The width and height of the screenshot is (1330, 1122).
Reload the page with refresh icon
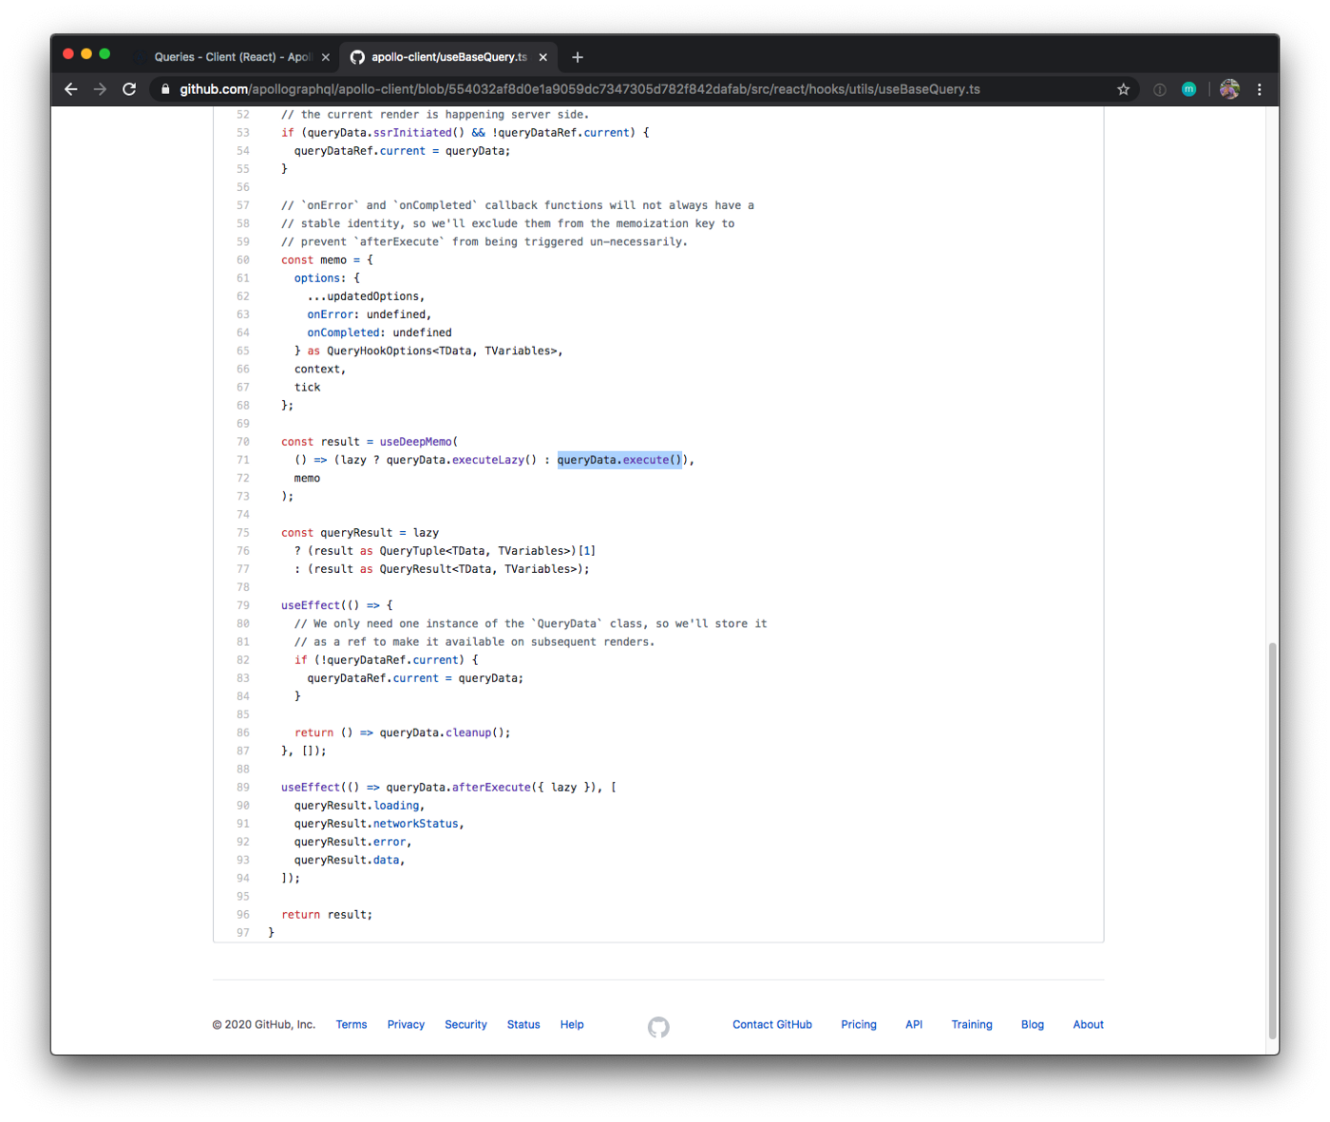click(129, 89)
